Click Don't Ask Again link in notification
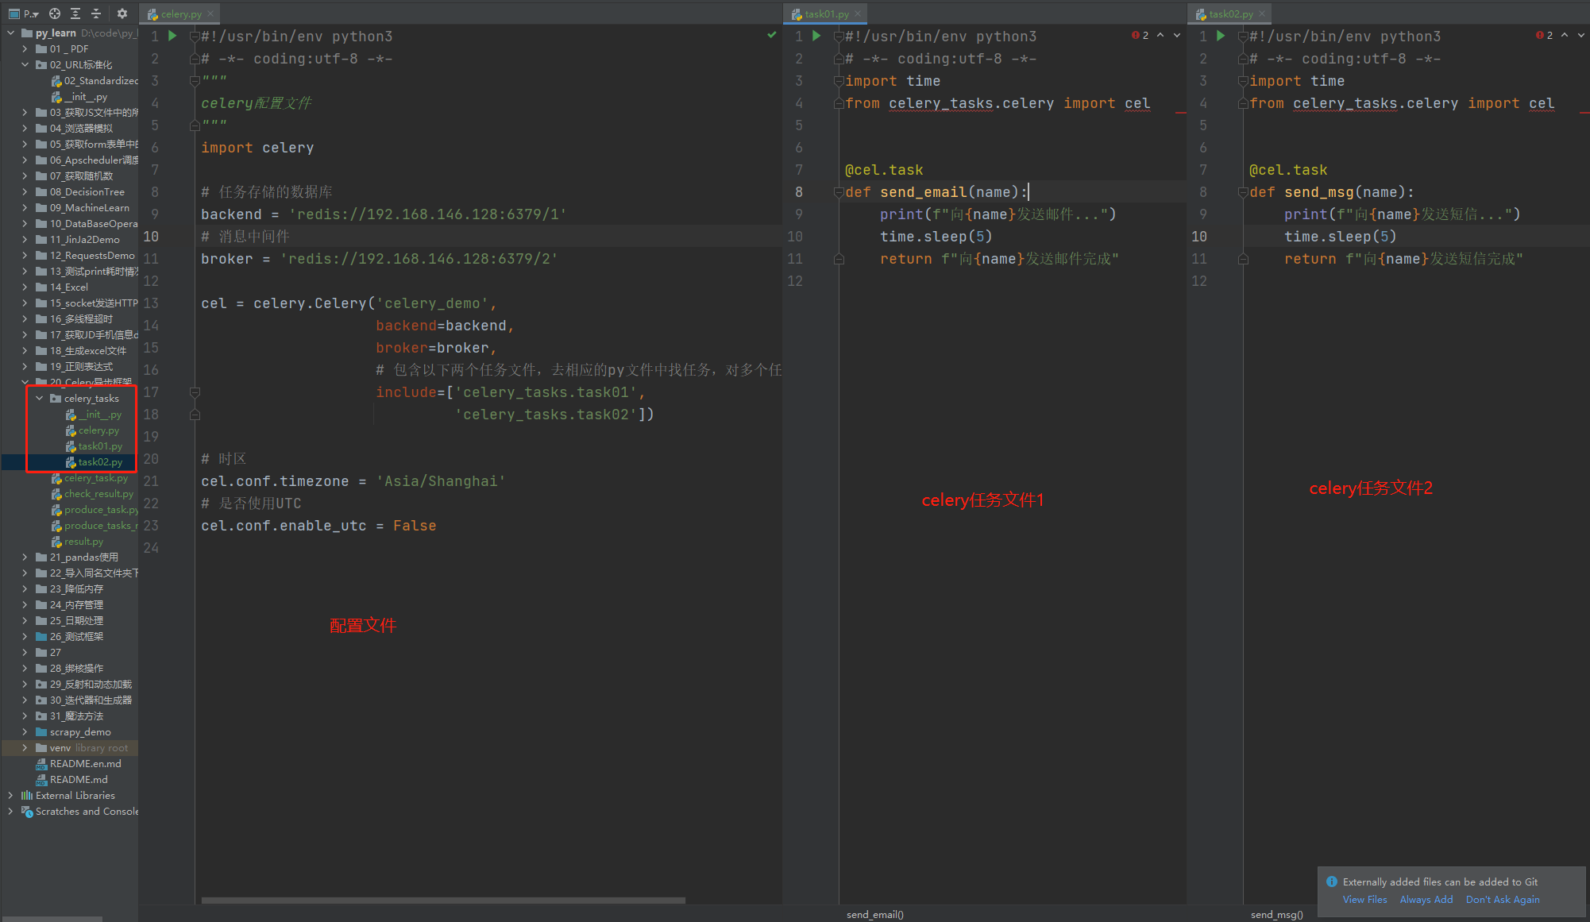The width and height of the screenshot is (1590, 922). click(x=1503, y=899)
